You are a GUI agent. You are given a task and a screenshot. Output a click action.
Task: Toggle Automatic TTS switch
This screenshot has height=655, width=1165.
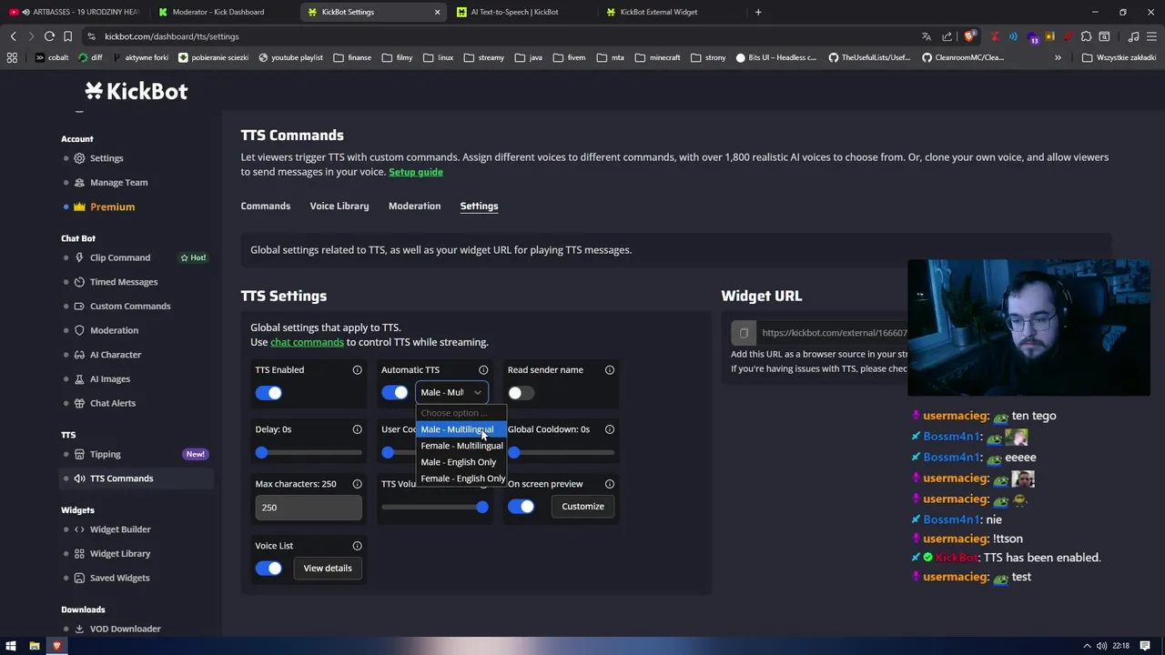(x=395, y=393)
